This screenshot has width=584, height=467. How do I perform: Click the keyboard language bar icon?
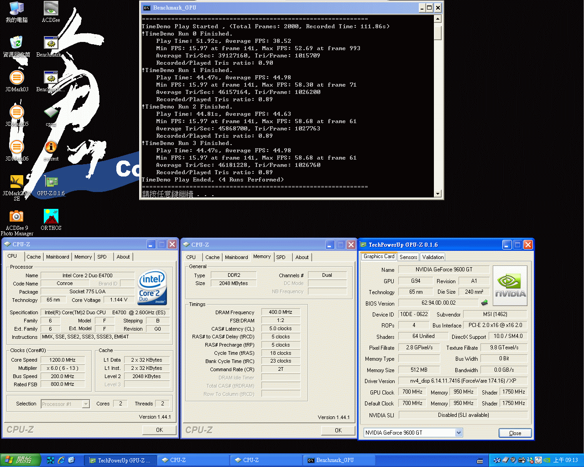point(480,461)
